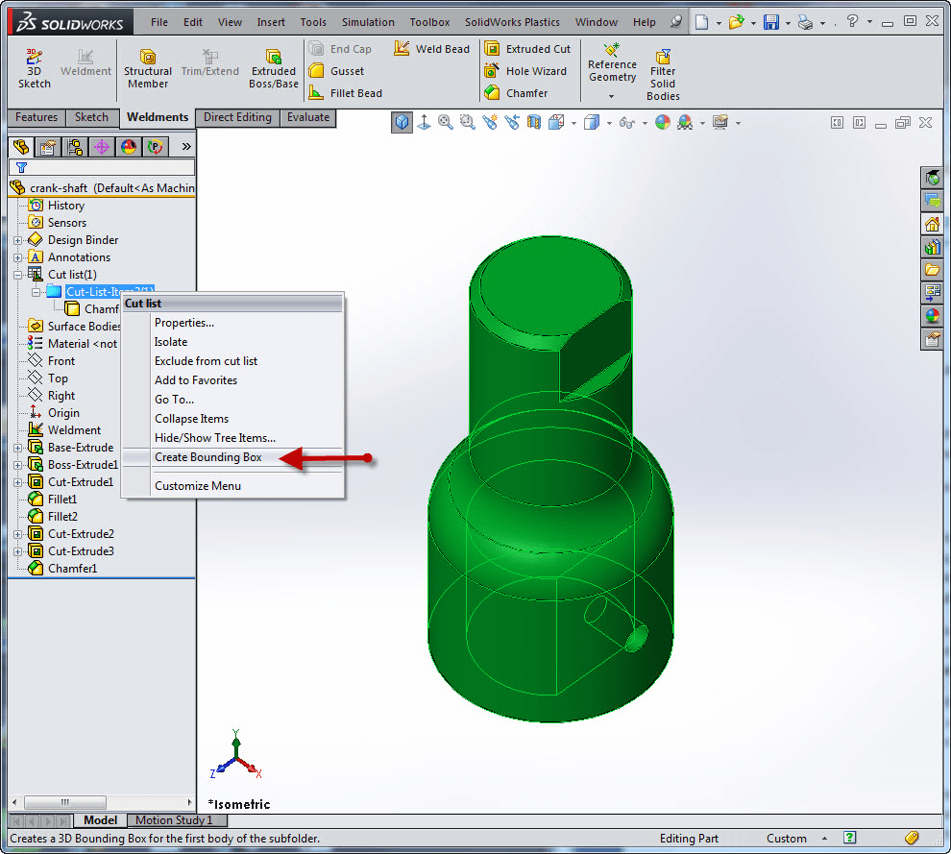Open the DimXpertManager tab icon
This screenshot has width=951, height=854.
pos(102,147)
